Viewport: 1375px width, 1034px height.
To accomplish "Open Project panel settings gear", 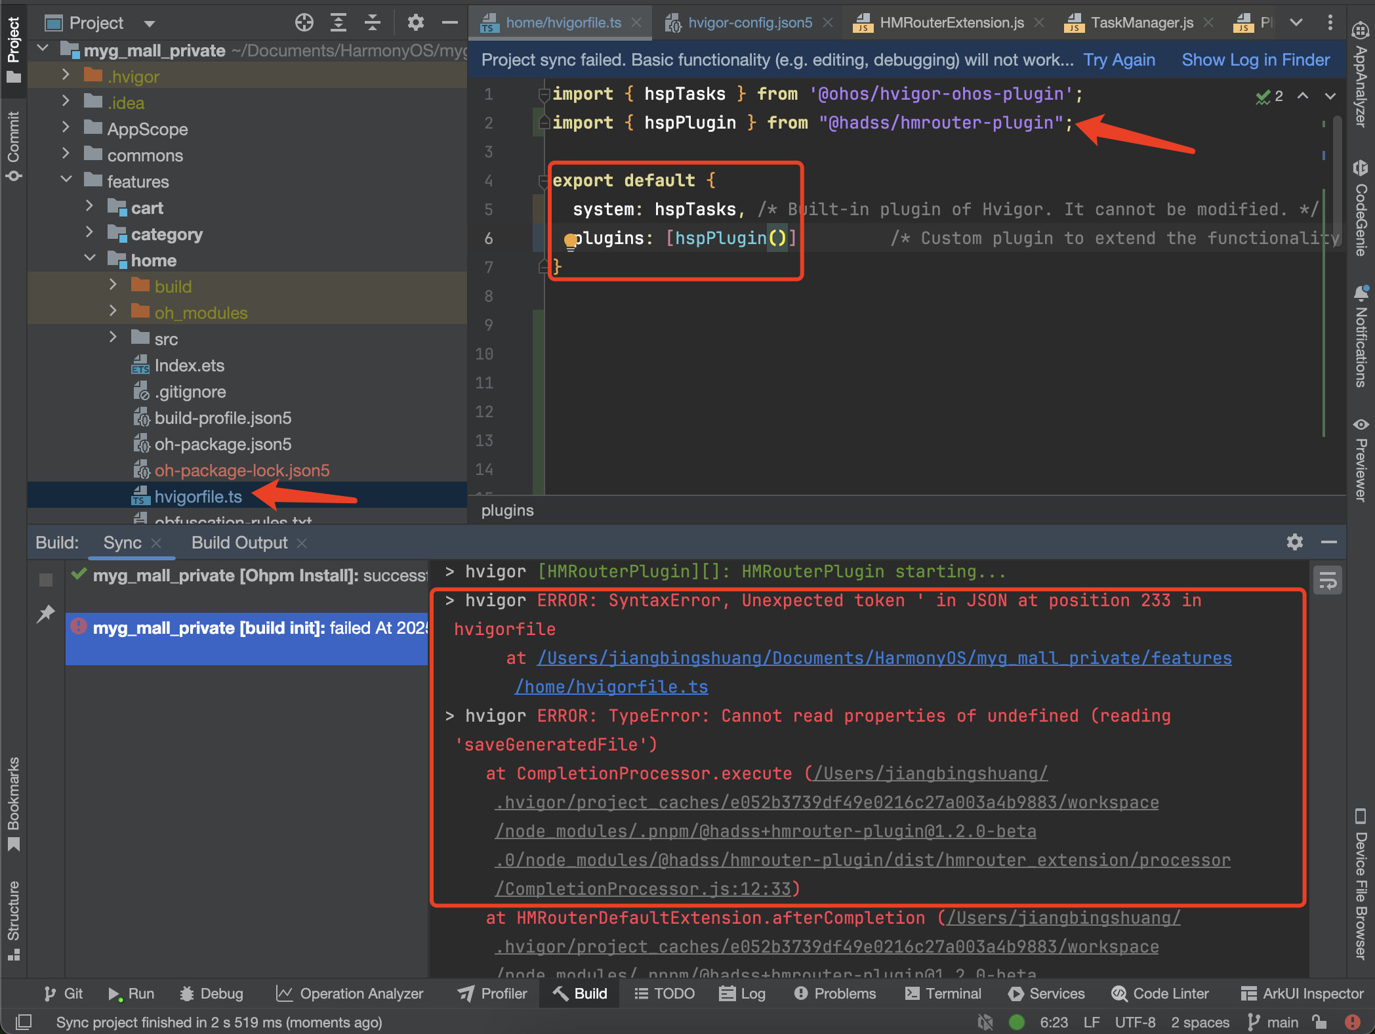I will coord(415,22).
